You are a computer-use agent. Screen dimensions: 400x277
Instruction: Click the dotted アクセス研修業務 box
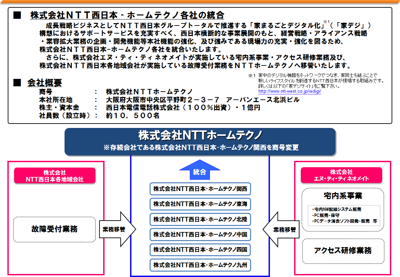click(343, 251)
